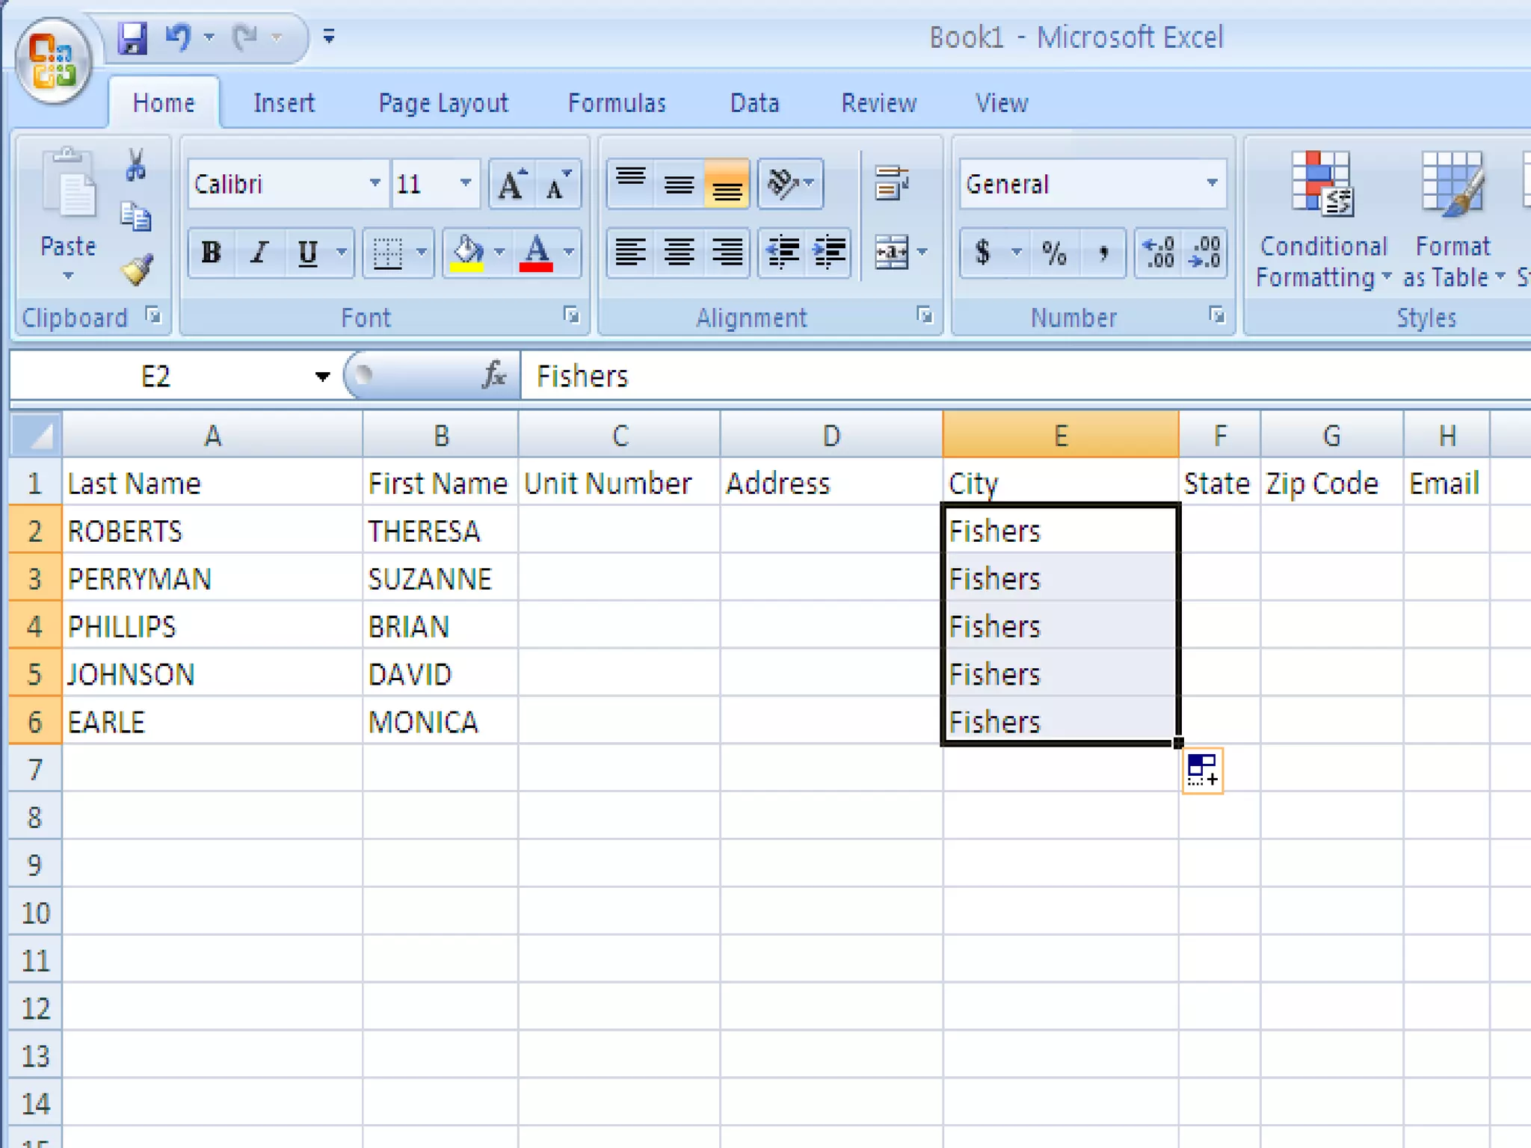The height and width of the screenshot is (1148, 1531).
Task: Expand the General number format dropdown
Action: [1211, 183]
